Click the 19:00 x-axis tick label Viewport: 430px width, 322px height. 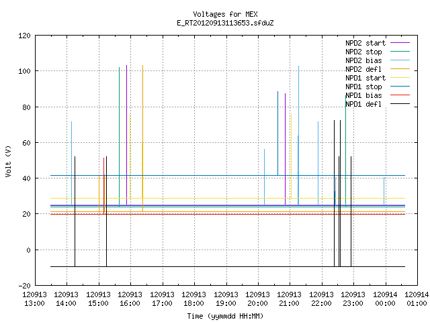pyautogui.click(x=226, y=299)
